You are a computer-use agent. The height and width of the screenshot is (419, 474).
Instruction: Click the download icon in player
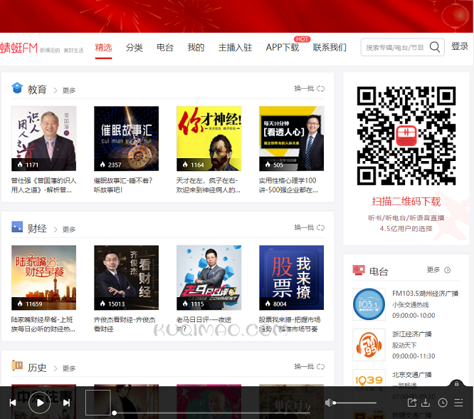coord(426,403)
